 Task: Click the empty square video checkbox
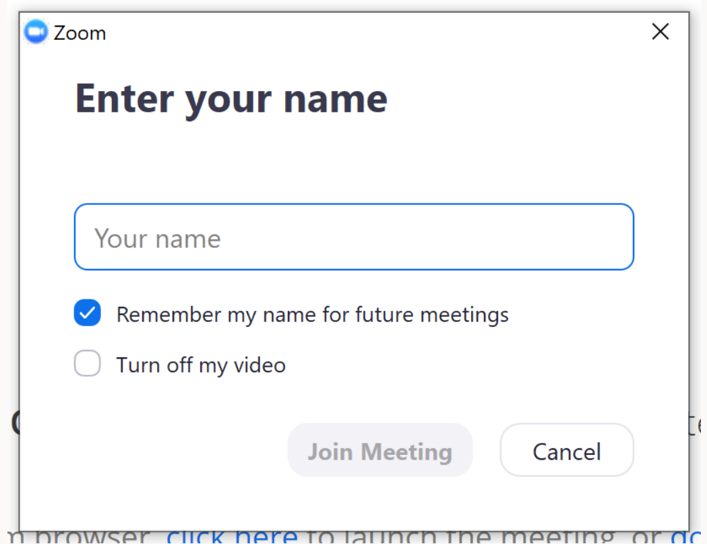[x=88, y=363]
